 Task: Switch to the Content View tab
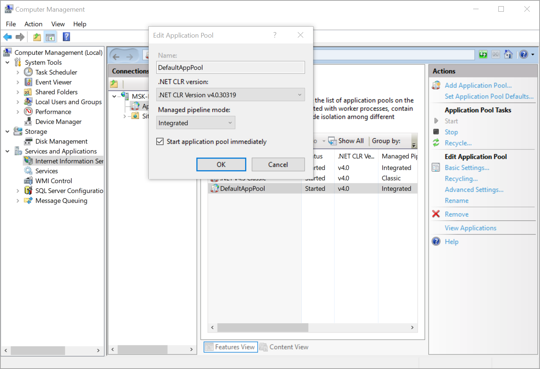(284, 347)
